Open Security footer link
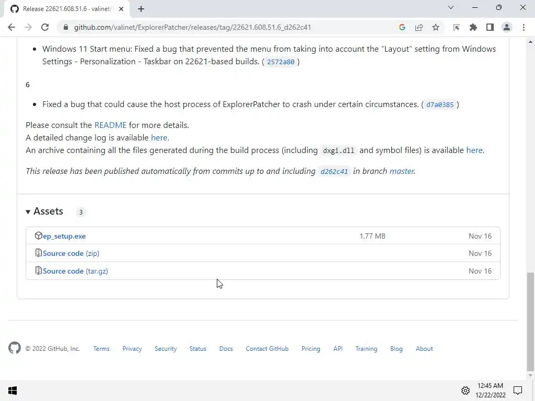Image resolution: width=535 pixels, height=401 pixels. (x=166, y=348)
